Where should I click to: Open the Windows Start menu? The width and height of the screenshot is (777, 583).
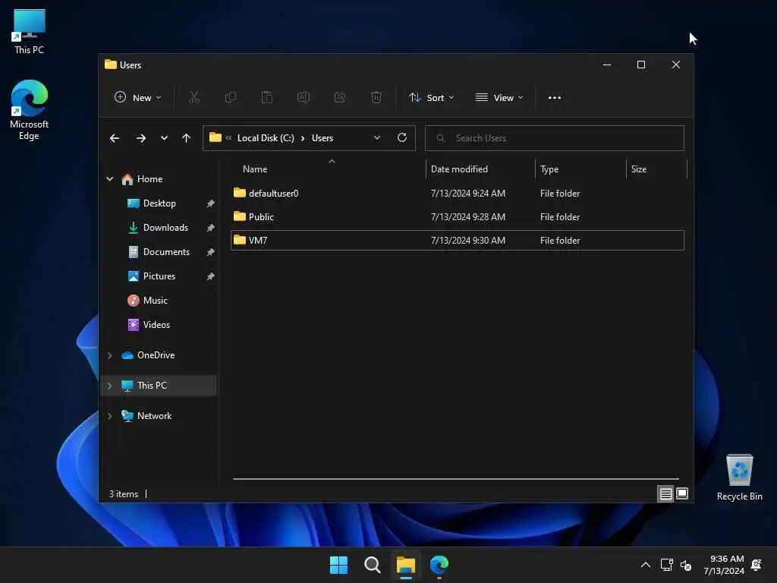pos(339,565)
